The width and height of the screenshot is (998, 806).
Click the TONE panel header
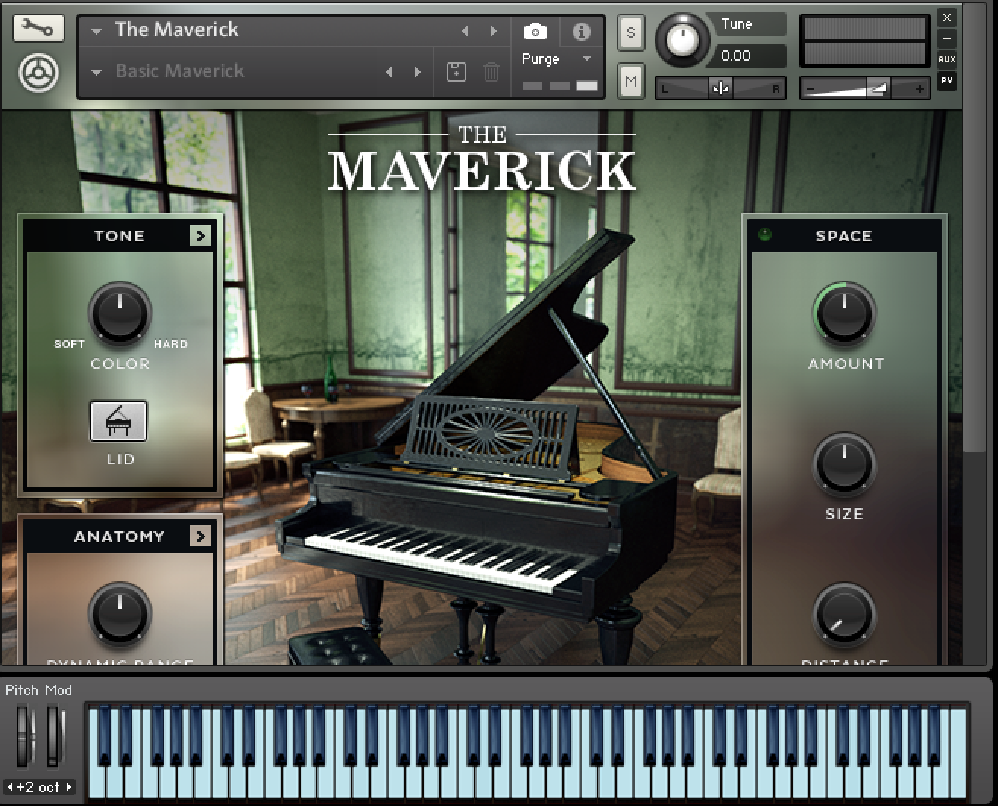(119, 236)
